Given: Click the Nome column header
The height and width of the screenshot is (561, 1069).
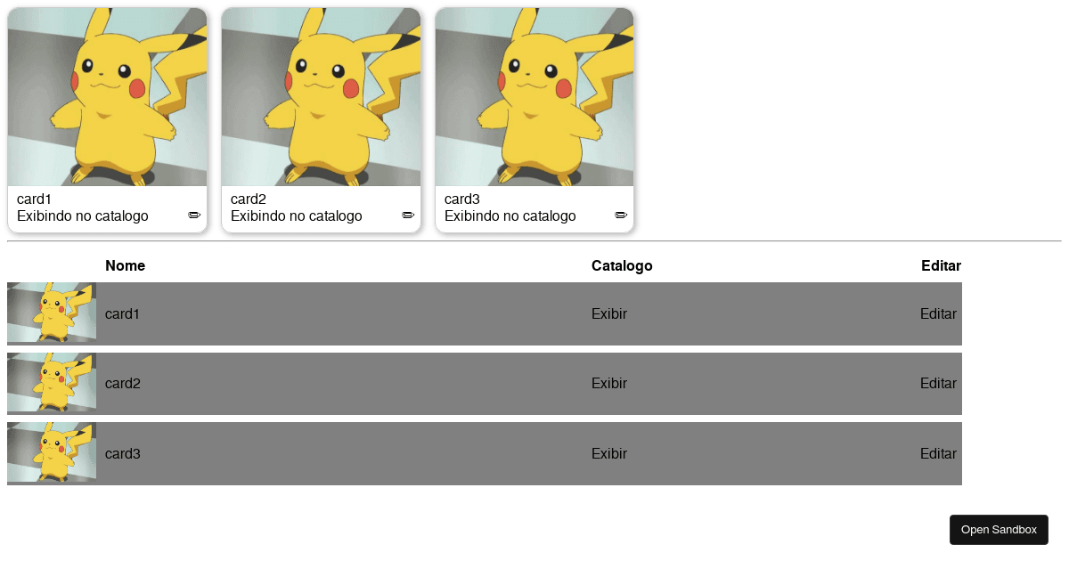Looking at the screenshot, I should [125, 265].
